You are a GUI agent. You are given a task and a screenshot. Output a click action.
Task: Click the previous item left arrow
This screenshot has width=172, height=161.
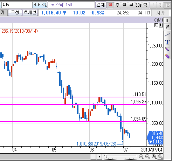pos(35,5)
